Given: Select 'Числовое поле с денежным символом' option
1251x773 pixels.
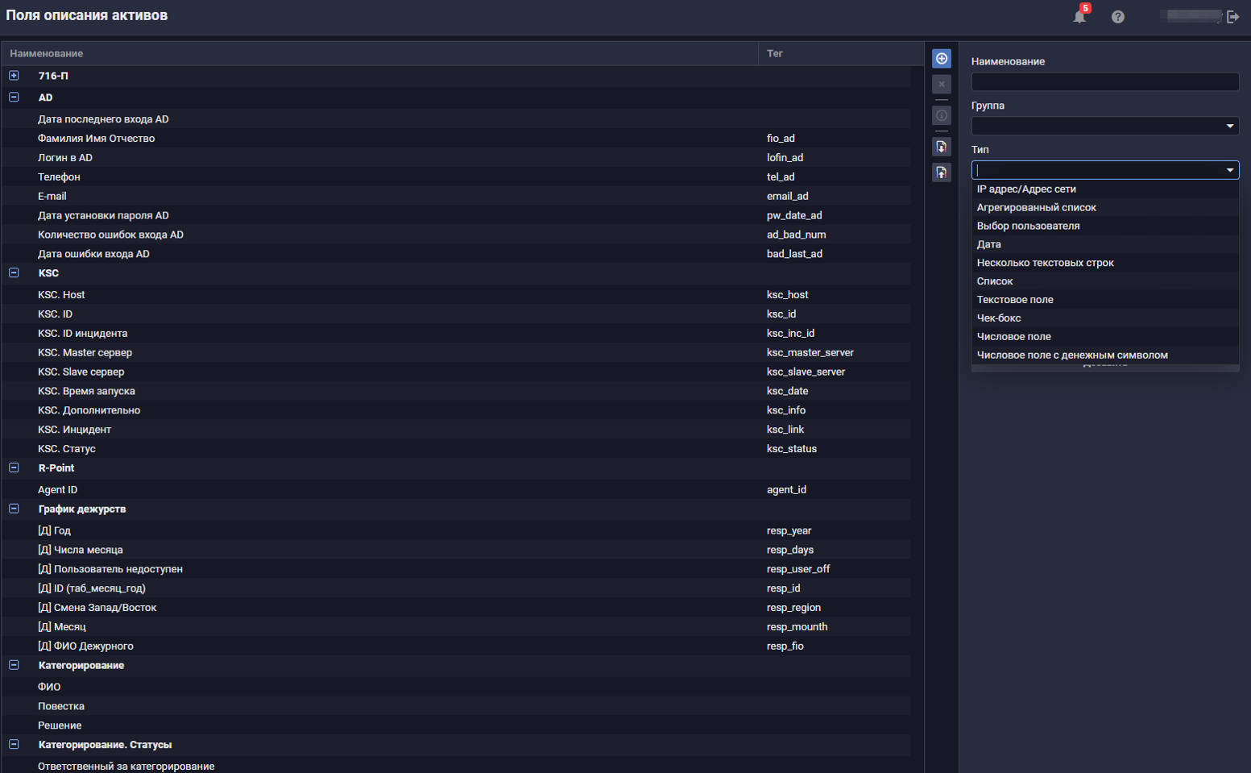Looking at the screenshot, I should tap(1072, 355).
